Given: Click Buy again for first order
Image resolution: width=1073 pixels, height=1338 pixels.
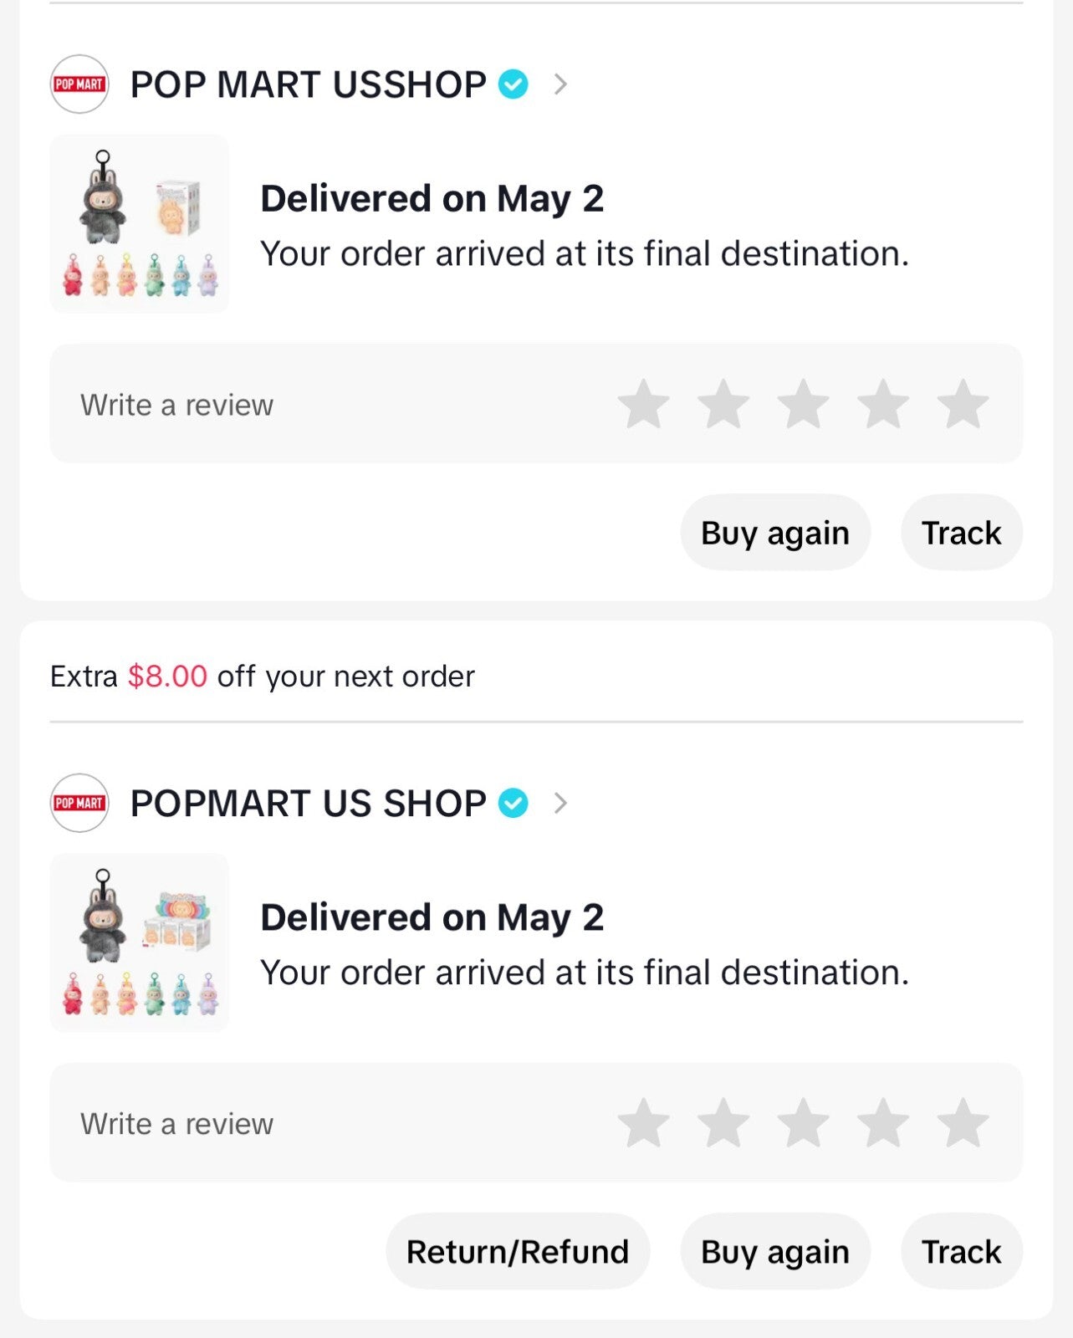Looking at the screenshot, I should pyautogui.click(x=774, y=533).
